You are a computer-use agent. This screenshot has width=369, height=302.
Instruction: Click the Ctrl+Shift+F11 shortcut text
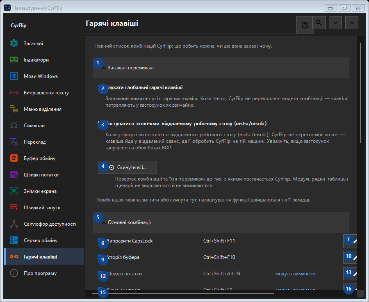[x=219, y=241]
